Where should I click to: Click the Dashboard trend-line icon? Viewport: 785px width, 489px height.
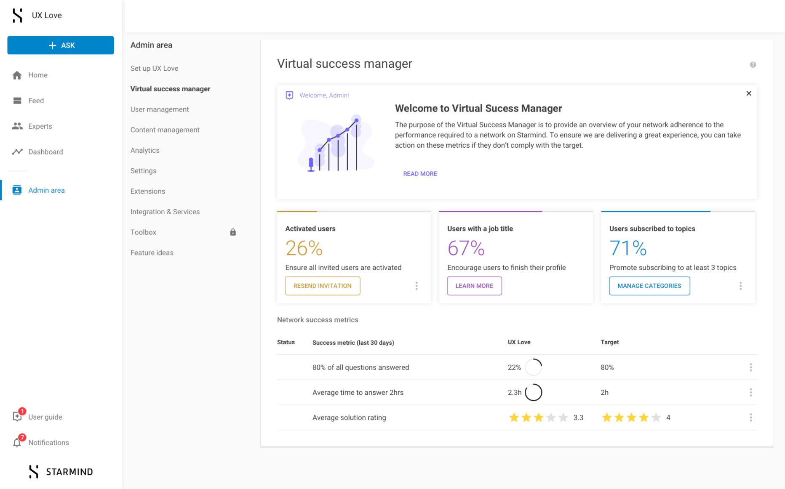[17, 151]
